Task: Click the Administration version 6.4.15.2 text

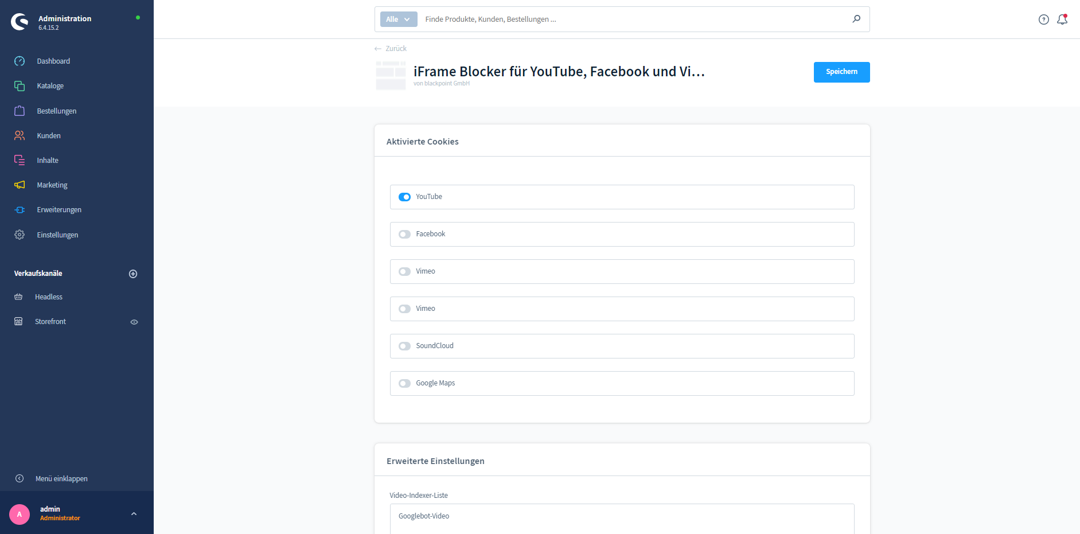Action: pos(64,22)
